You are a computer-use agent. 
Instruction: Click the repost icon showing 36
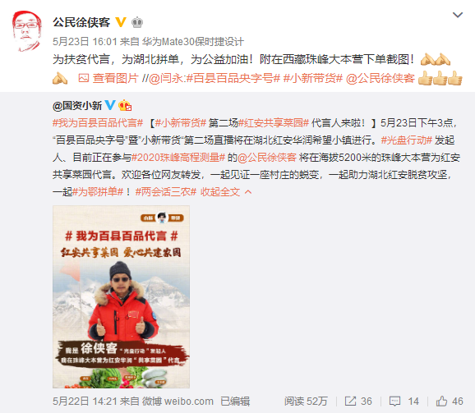(x=350, y=402)
